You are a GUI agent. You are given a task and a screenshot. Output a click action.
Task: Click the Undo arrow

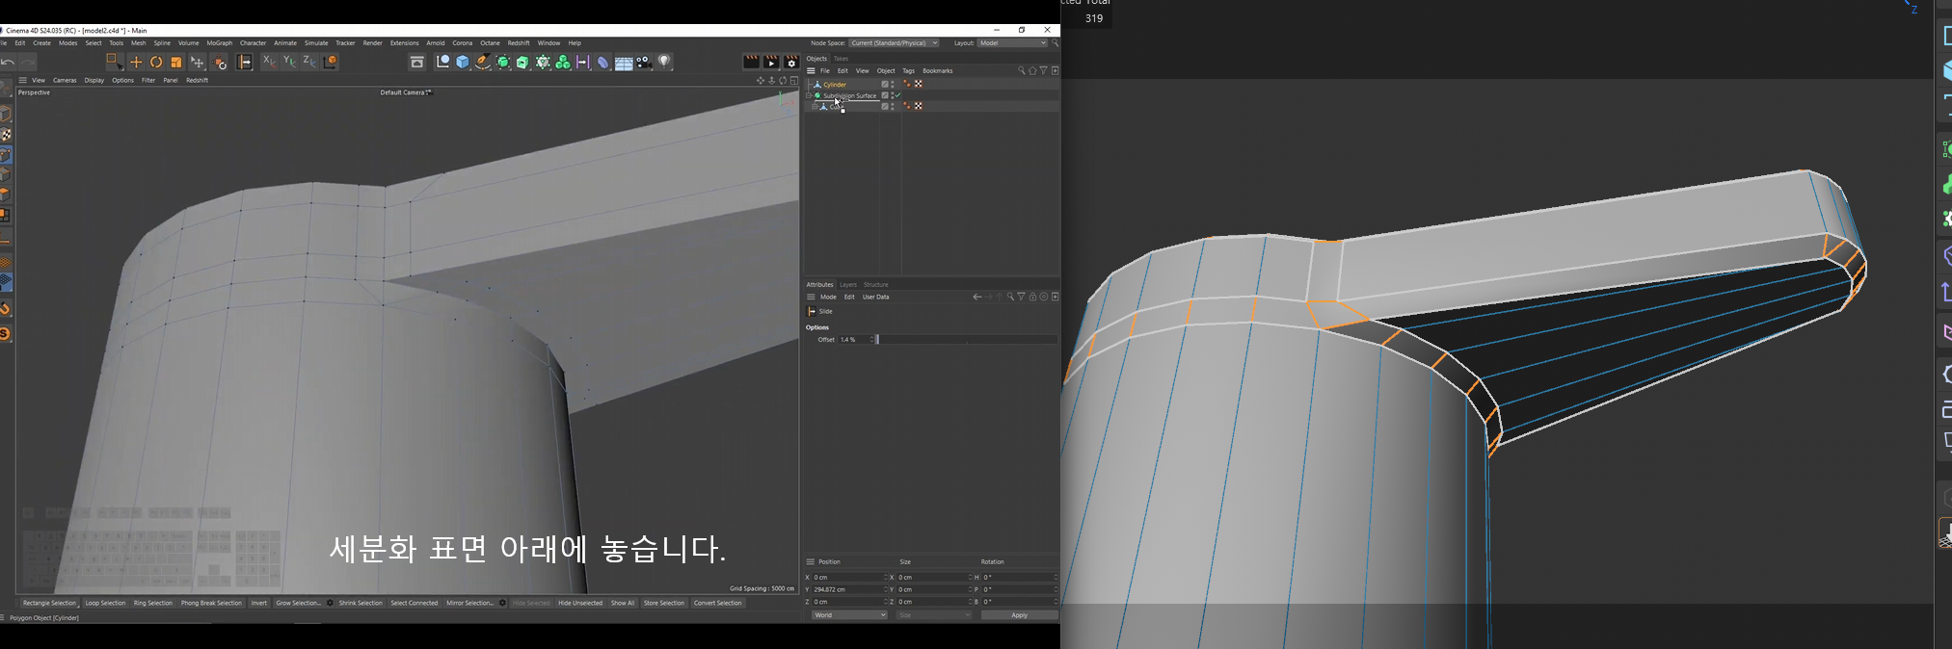(8, 62)
